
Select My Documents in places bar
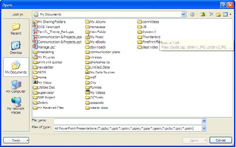click(x=16, y=67)
